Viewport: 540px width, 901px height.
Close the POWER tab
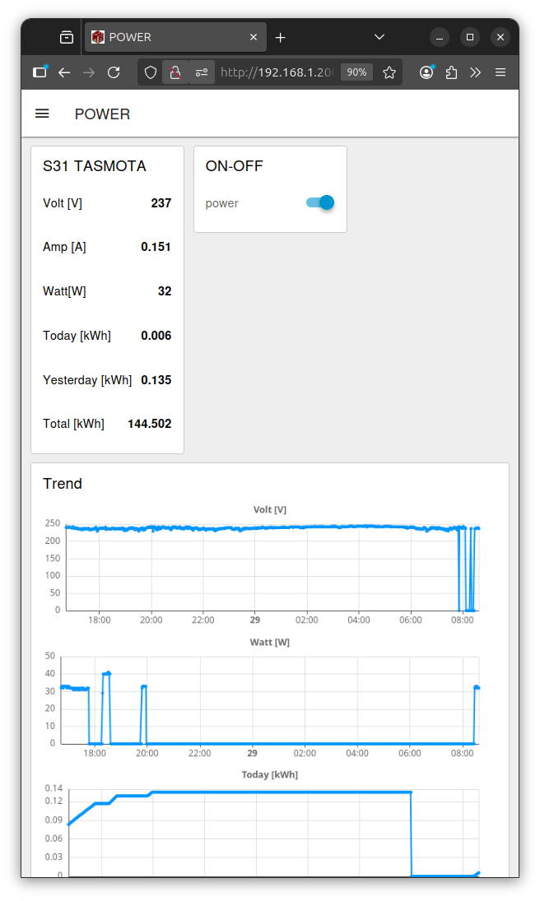(x=254, y=37)
